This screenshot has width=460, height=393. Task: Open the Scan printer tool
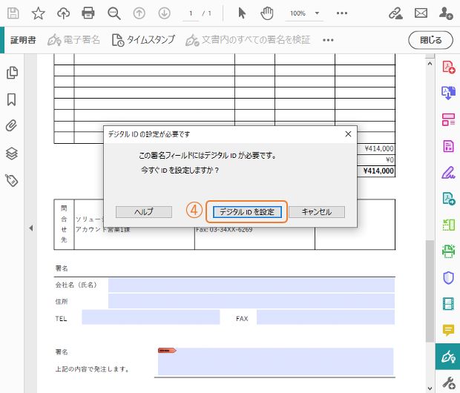448,251
